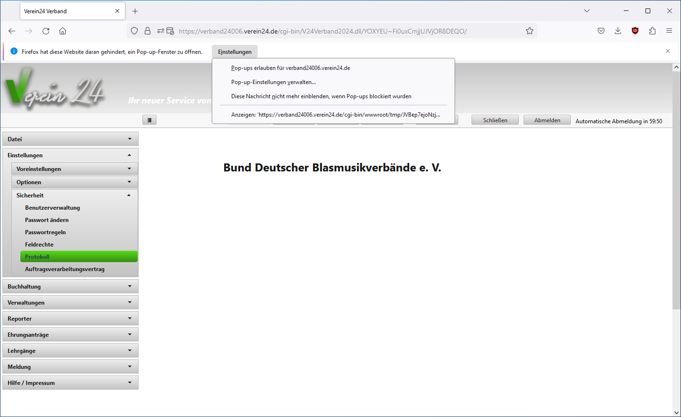Expand the Optionen submenu

tap(74, 182)
